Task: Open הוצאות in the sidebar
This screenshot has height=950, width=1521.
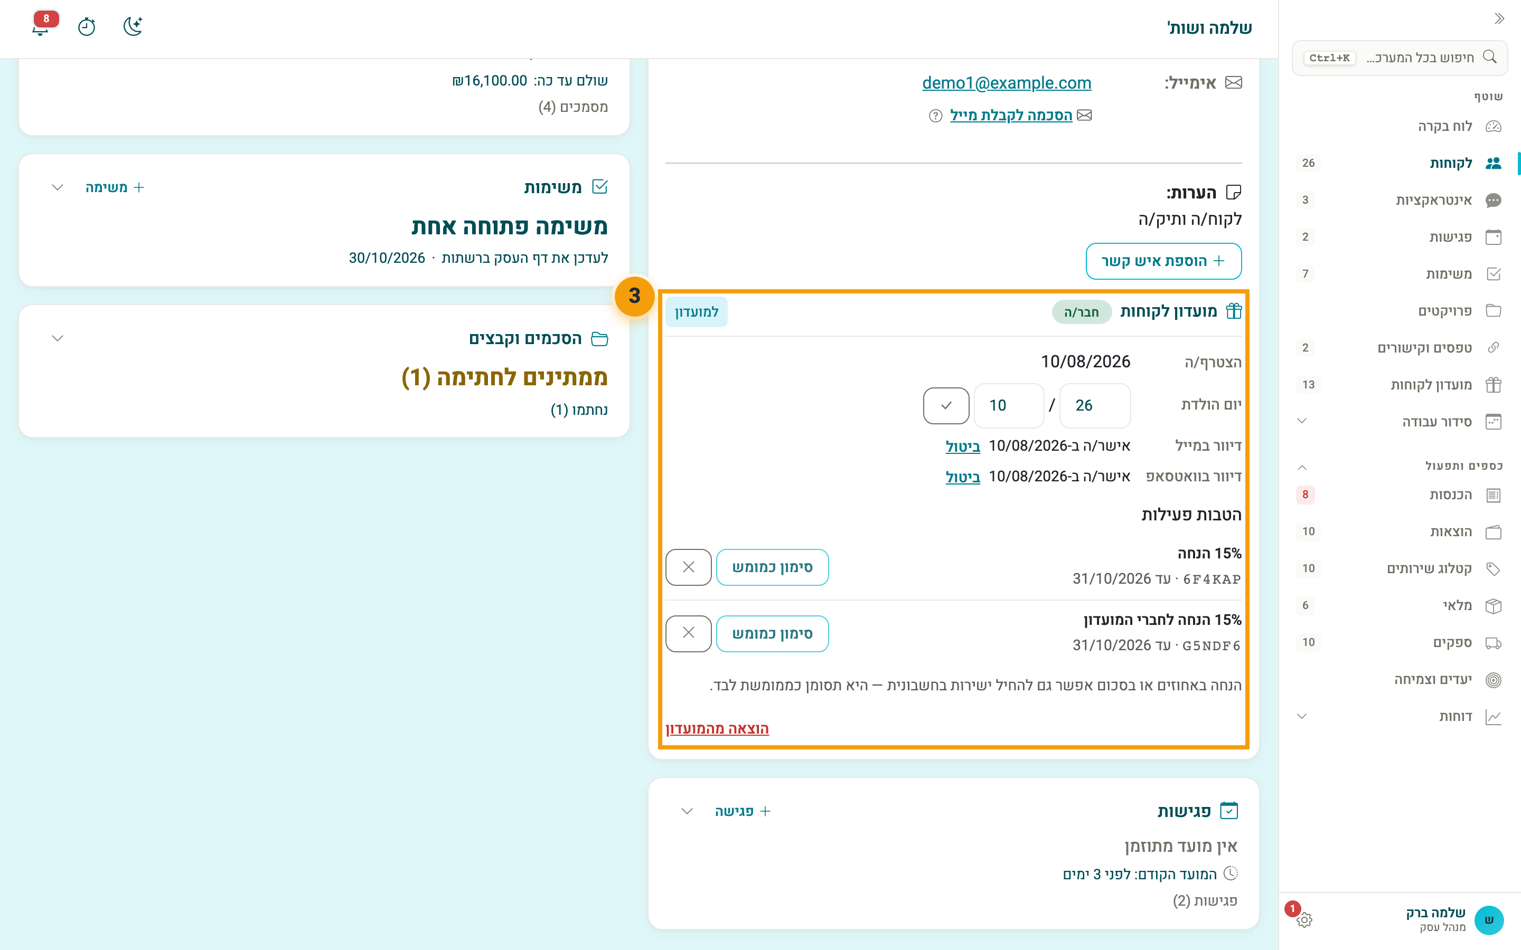Action: pos(1399,532)
